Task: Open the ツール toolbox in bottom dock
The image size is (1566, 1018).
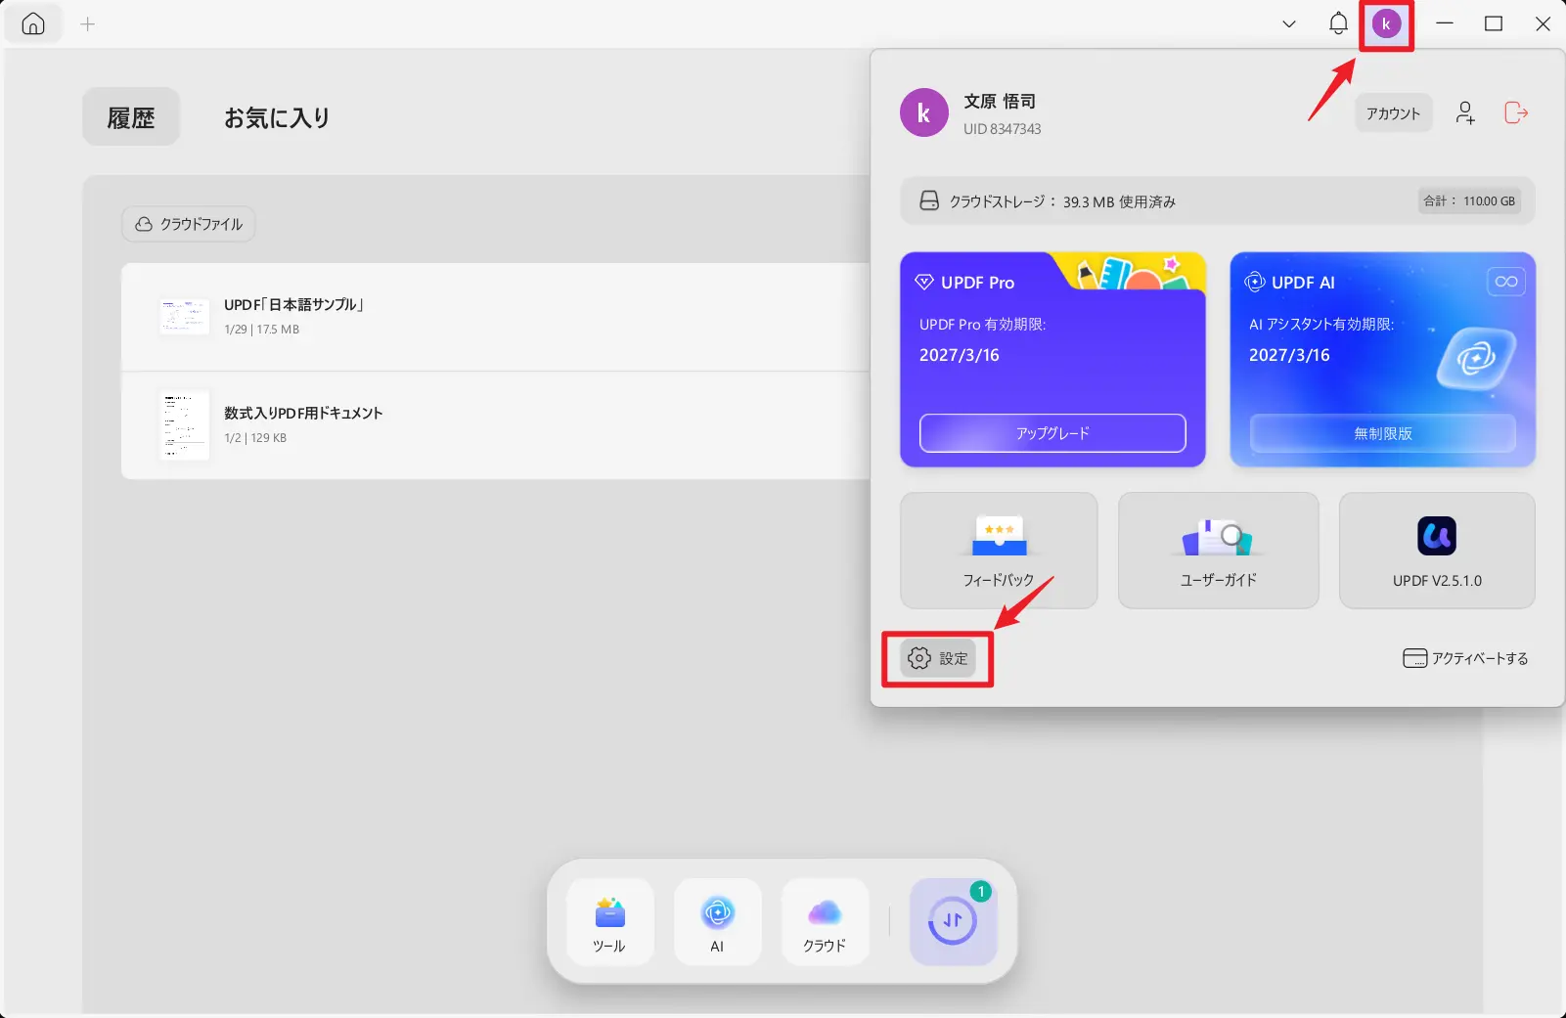Action: coord(609,922)
